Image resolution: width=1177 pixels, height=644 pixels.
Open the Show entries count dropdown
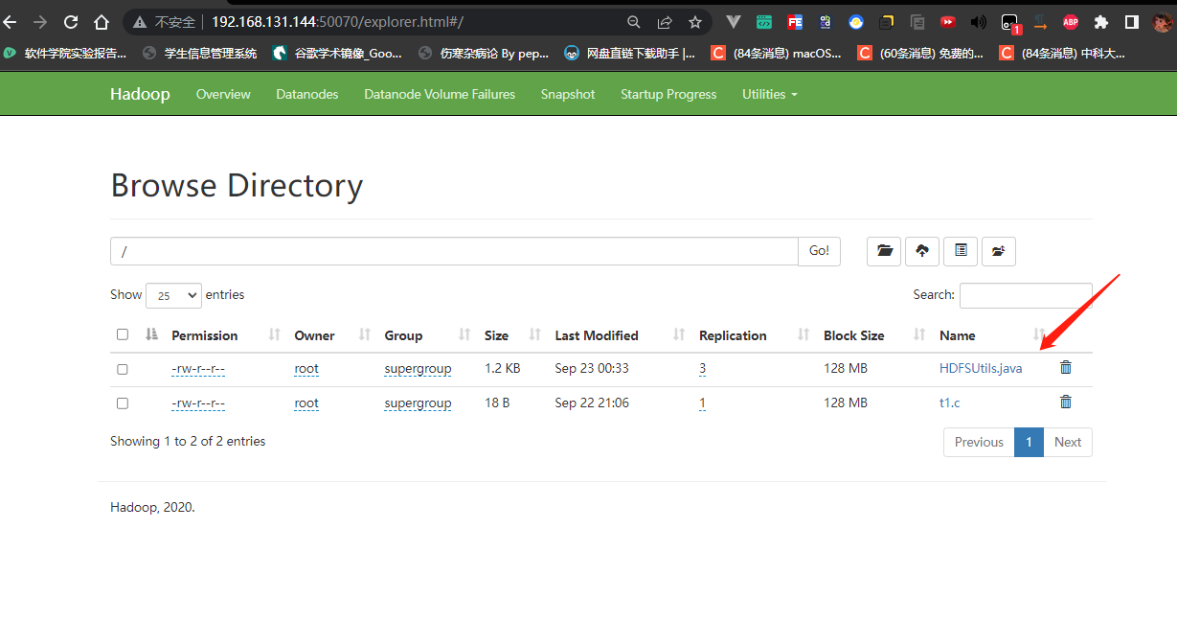tap(173, 295)
